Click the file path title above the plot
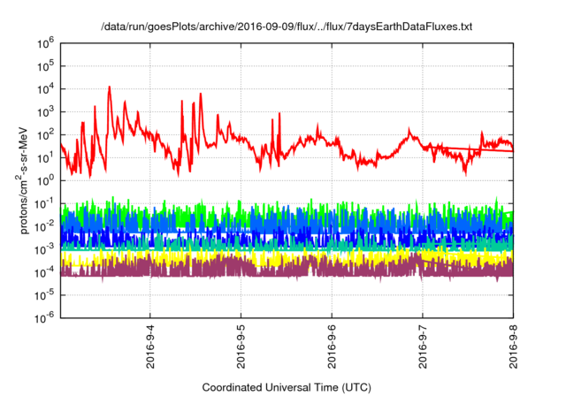Image resolution: width=566 pixels, height=396 pixels. (287, 27)
